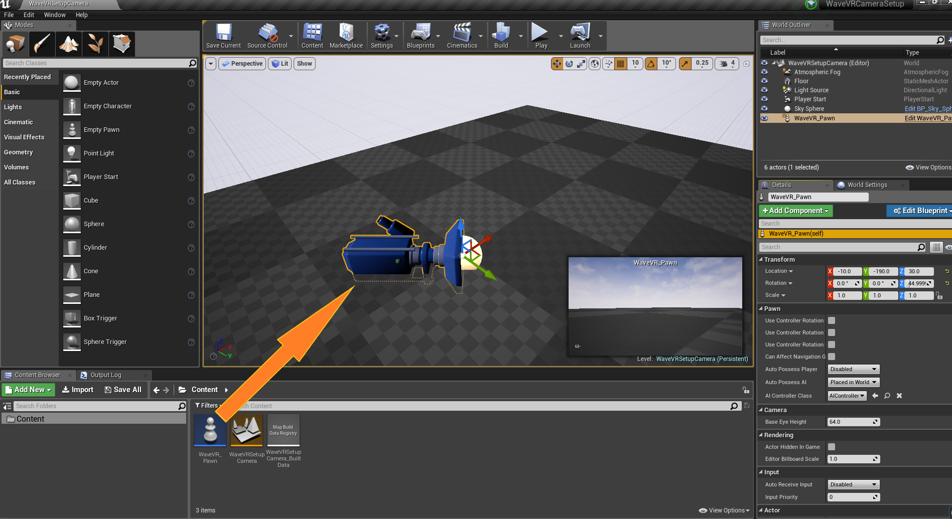Select the WaveVR_Pawn asset thumbnail
Viewport: 952px width, 519px height.
pyautogui.click(x=210, y=430)
